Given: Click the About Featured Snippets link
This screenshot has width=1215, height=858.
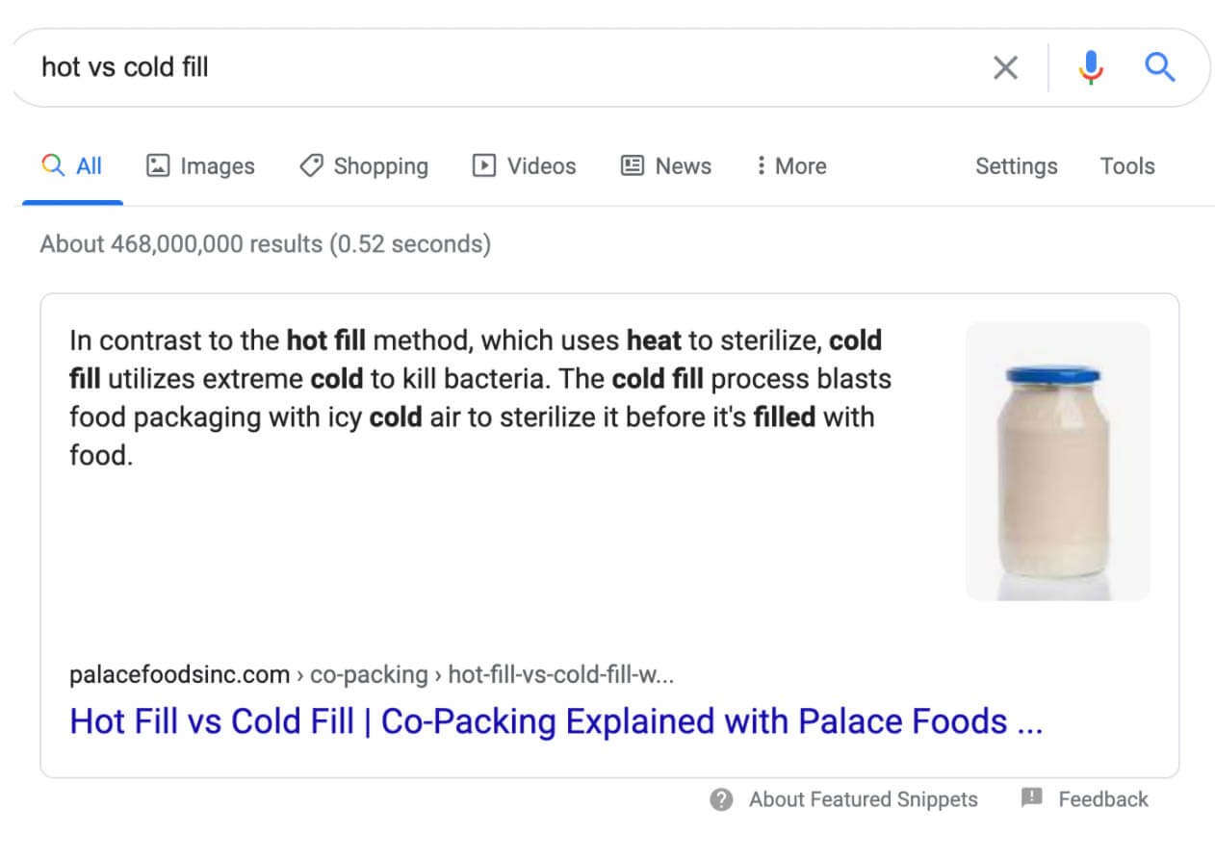Looking at the screenshot, I should pos(863,799).
